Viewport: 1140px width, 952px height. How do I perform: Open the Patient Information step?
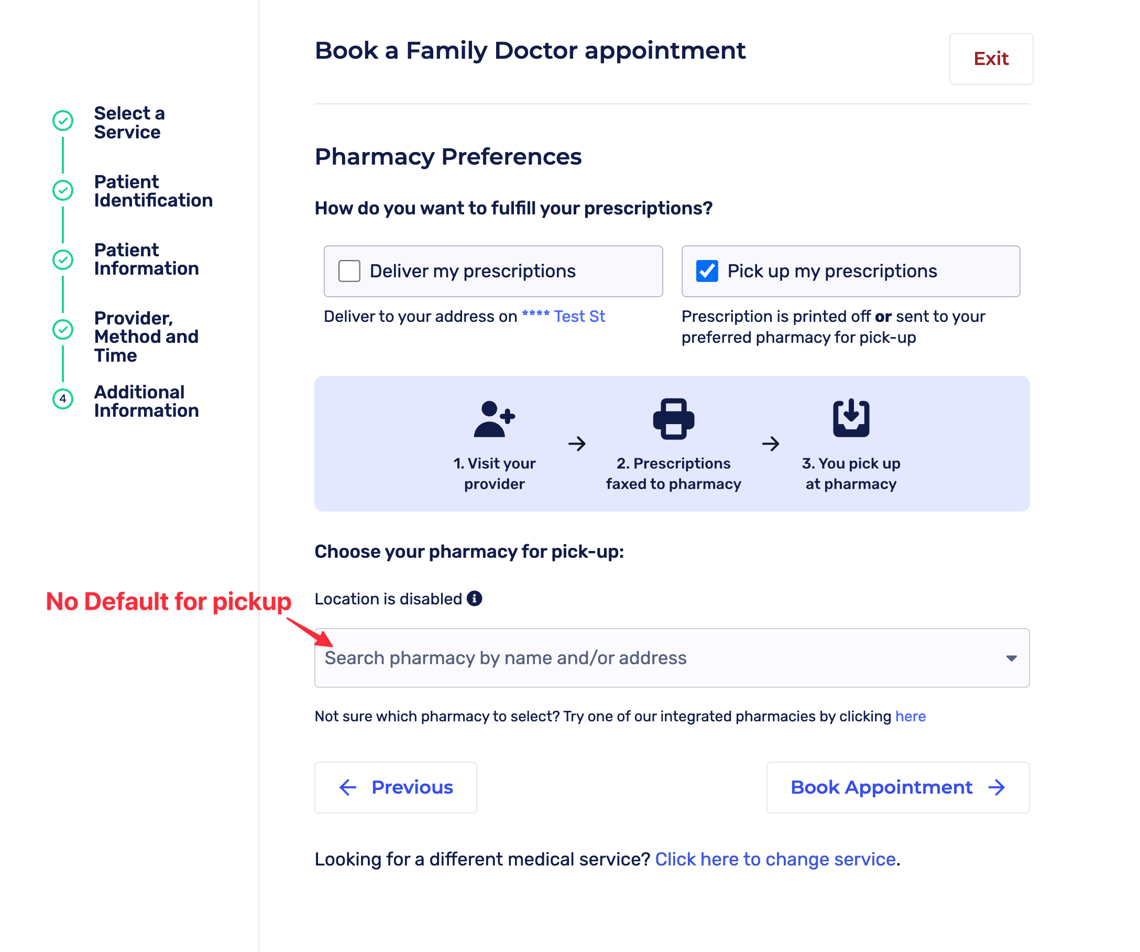(146, 259)
